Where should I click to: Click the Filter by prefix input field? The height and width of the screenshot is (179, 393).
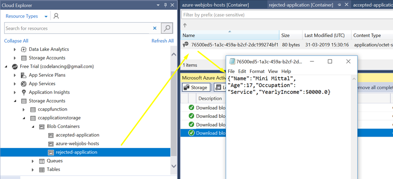(x=287, y=15)
